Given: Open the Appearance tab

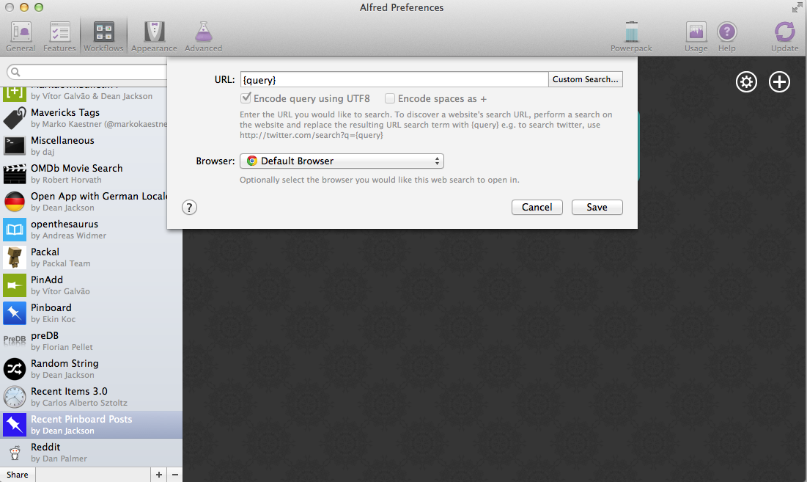Looking at the screenshot, I should pos(154,37).
